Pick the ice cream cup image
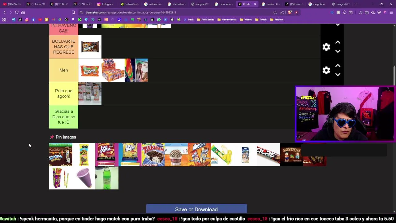396x223 pixels. (x=176, y=155)
